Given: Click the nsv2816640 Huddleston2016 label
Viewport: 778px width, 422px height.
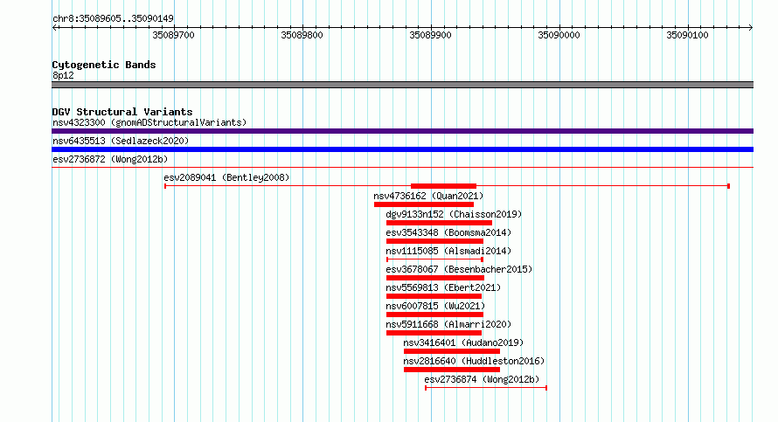Looking at the screenshot, I should tap(473, 361).
